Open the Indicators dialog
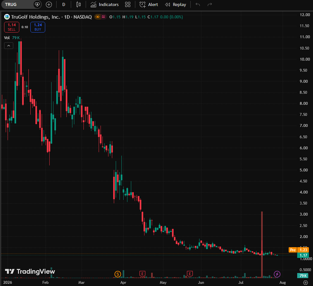 click(x=105, y=4)
